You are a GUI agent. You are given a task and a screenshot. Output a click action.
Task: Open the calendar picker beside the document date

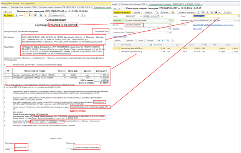(x=158, y=16)
